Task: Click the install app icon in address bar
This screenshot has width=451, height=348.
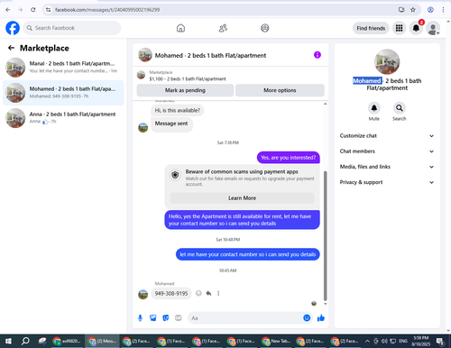Action: tap(401, 10)
